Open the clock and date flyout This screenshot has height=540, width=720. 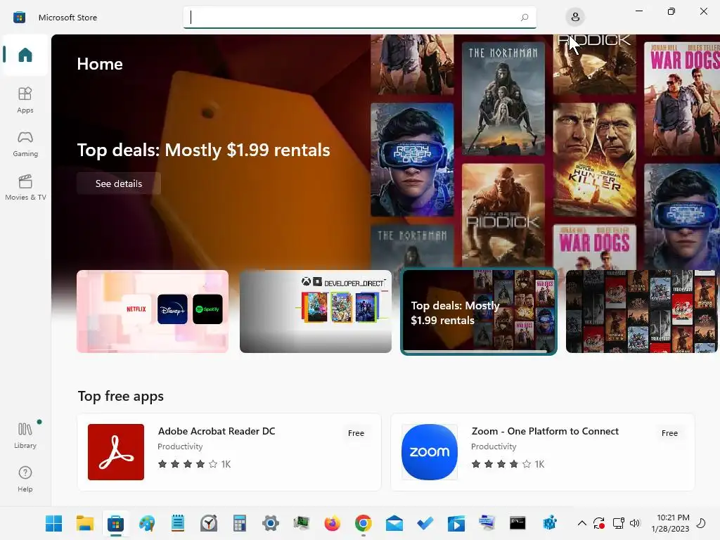click(x=670, y=523)
